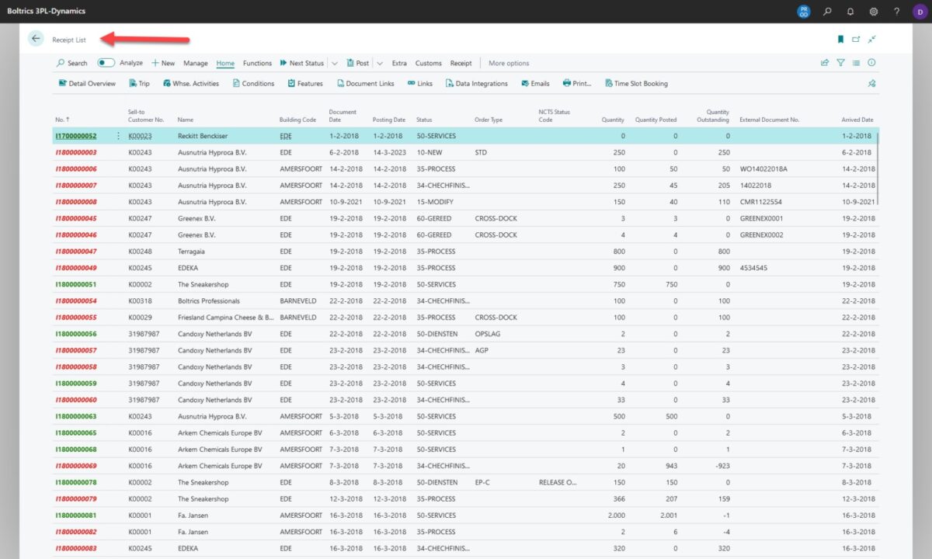
Task: Open Whse. Activities
Action: click(x=190, y=84)
